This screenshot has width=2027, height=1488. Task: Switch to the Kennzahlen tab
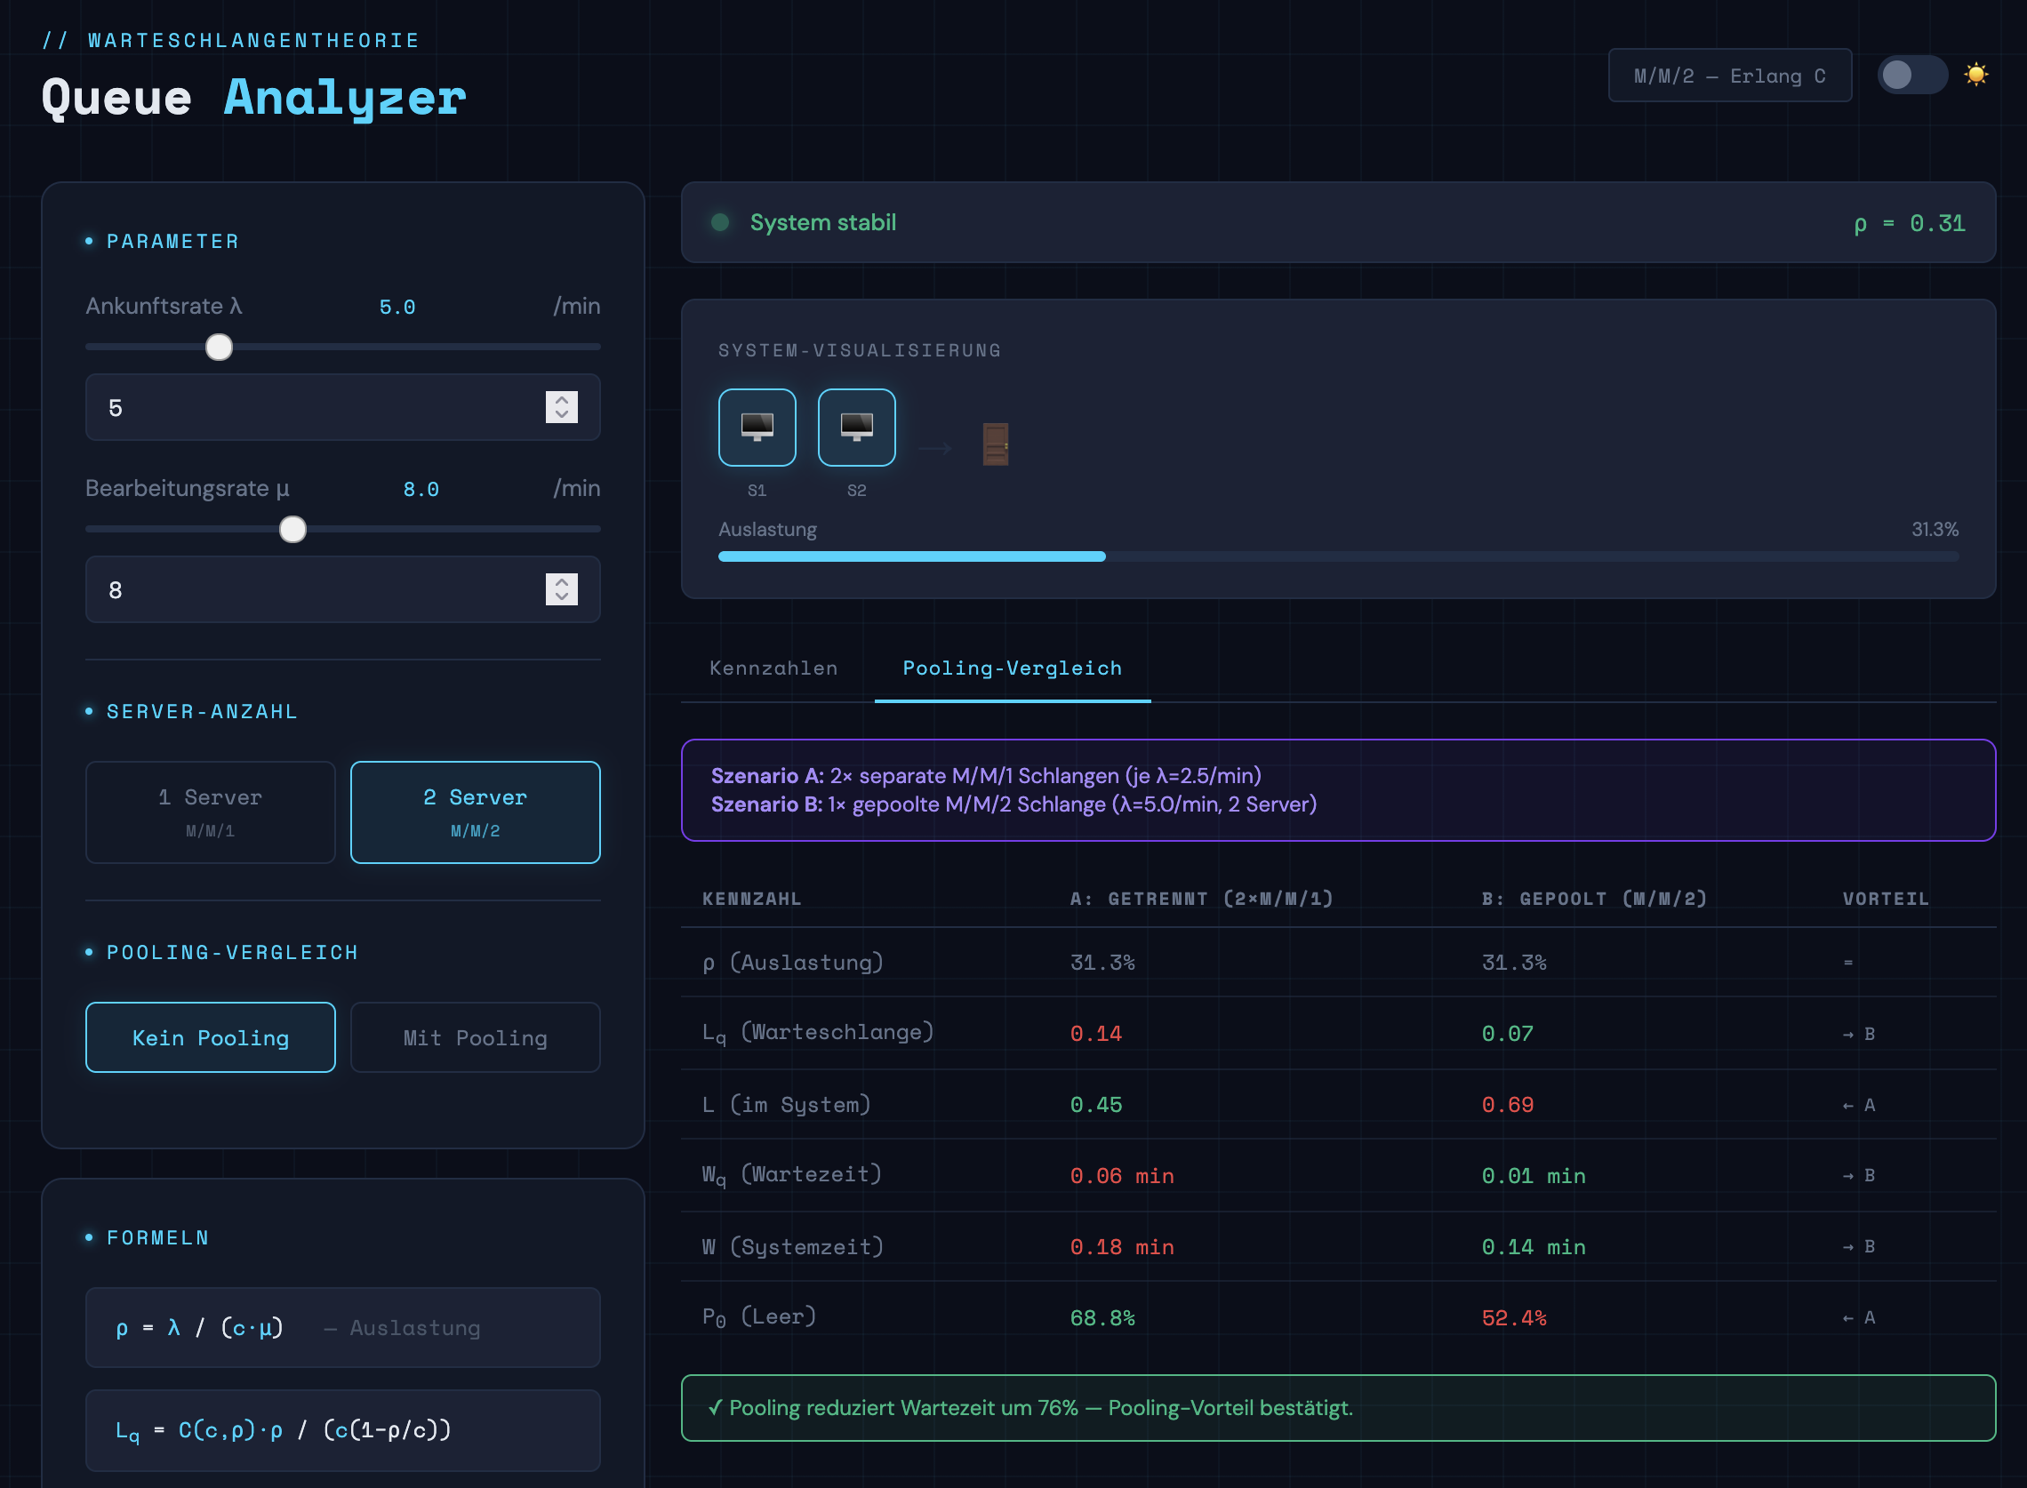click(x=773, y=668)
